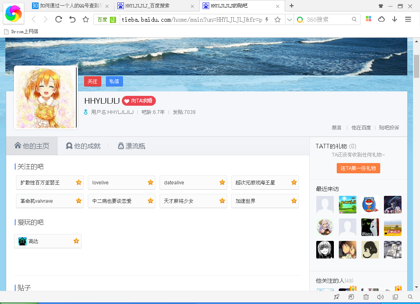Click the skin (shirt) icon in title bar
This screenshot has height=304, width=420.
coord(381,6)
